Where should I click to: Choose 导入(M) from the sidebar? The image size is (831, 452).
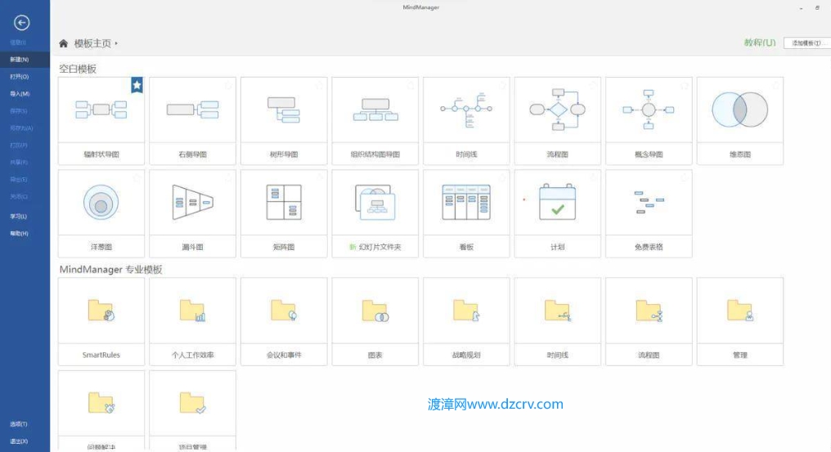20,94
